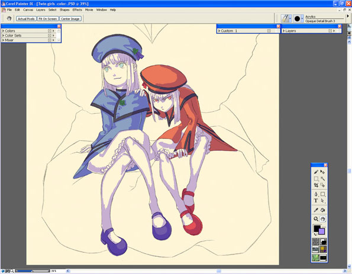
Task: Select the Brush tool in toolbox
Action: pos(316,172)
